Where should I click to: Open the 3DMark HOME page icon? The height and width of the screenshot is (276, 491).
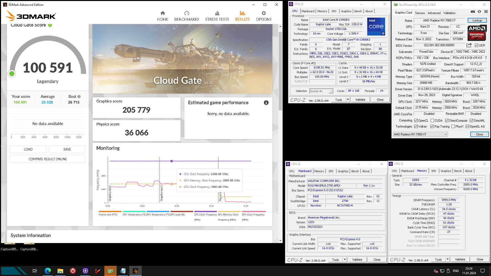(x=163, y=13)
